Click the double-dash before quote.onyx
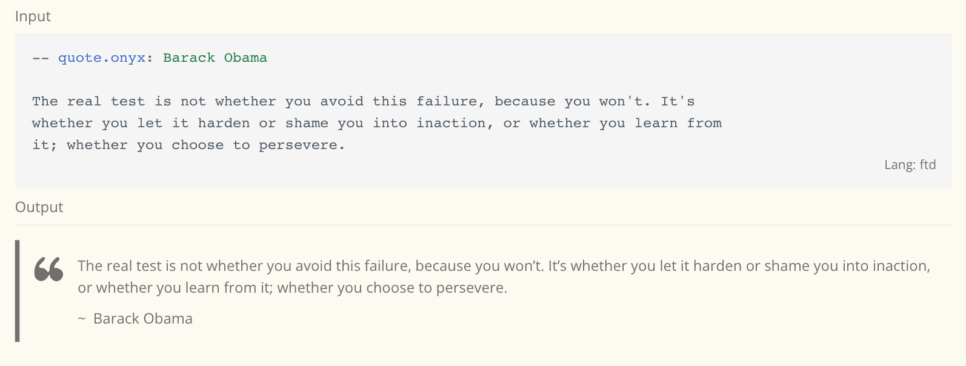Viewport: 966px width, 366px height. (41, 58)
